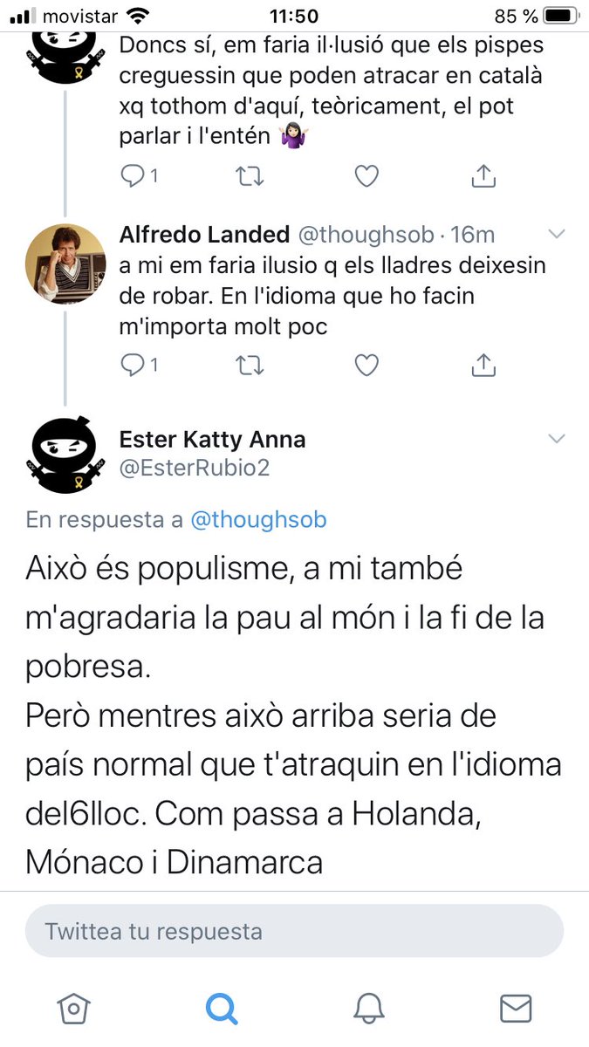589x1047 pixels.
Task: Expand options chevron on Ester Katty Anna's tweet
Action: (x=556, y=439)
